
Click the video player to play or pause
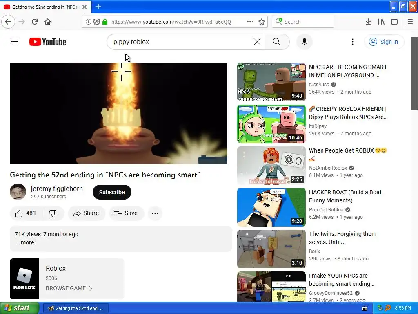click(119, 113)
